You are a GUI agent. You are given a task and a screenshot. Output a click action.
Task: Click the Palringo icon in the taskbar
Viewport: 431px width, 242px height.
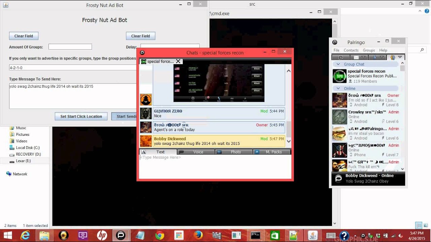click(121, 235)
